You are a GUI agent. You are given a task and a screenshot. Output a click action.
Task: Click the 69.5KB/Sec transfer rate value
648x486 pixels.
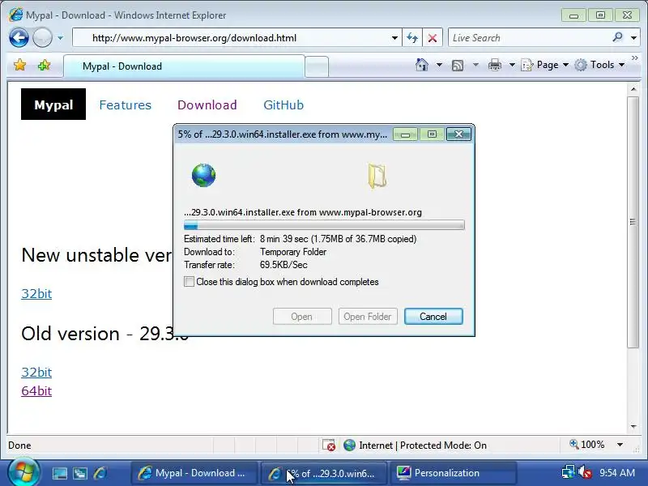tap(283, 265)
